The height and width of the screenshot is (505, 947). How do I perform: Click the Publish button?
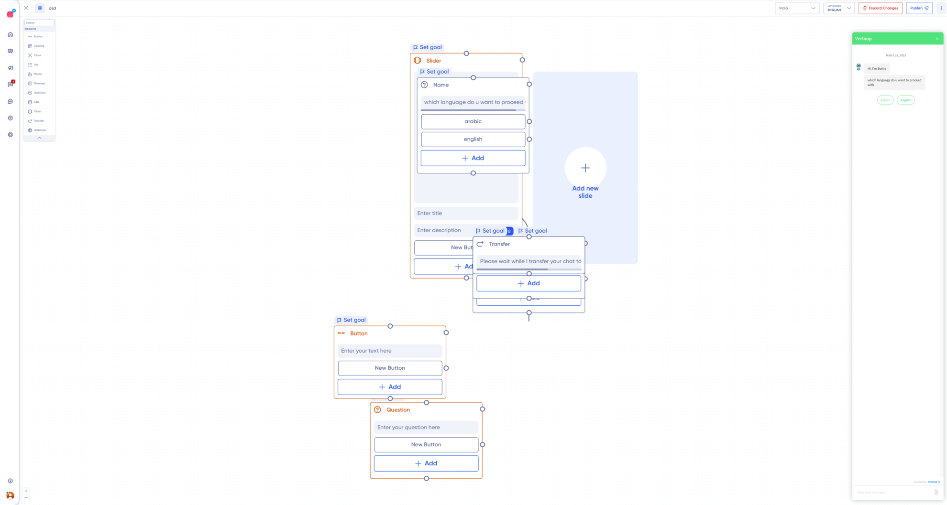point(919,8)
